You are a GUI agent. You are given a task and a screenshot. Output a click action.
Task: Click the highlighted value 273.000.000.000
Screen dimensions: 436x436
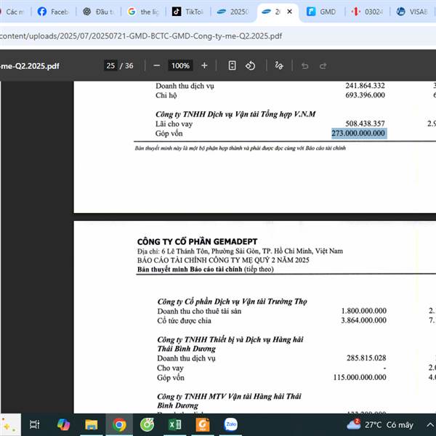click(359, 133)
